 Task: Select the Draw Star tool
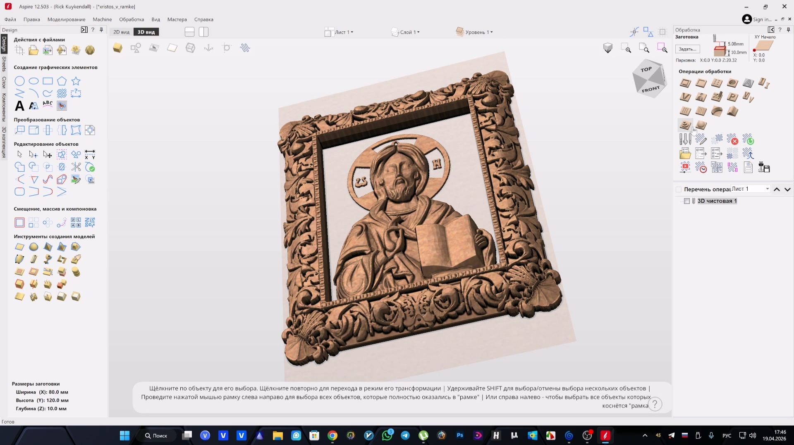76,81
